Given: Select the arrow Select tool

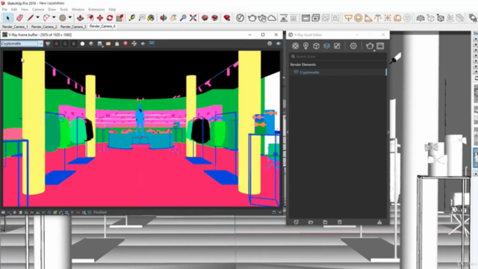Looking at the screenshot, I should click(x=7, y=18).
